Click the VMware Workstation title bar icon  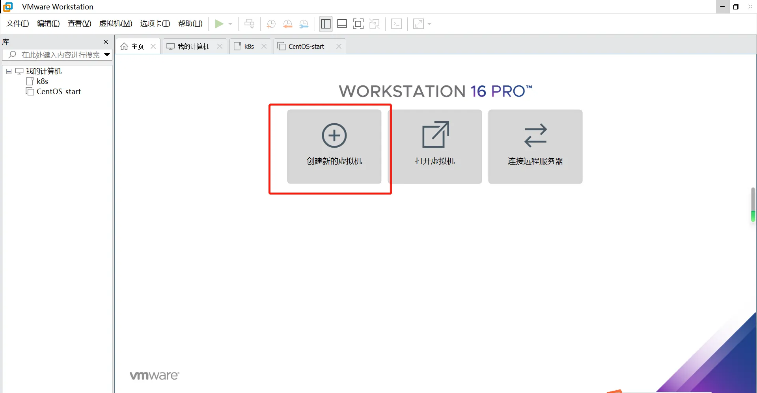[8, 7]
